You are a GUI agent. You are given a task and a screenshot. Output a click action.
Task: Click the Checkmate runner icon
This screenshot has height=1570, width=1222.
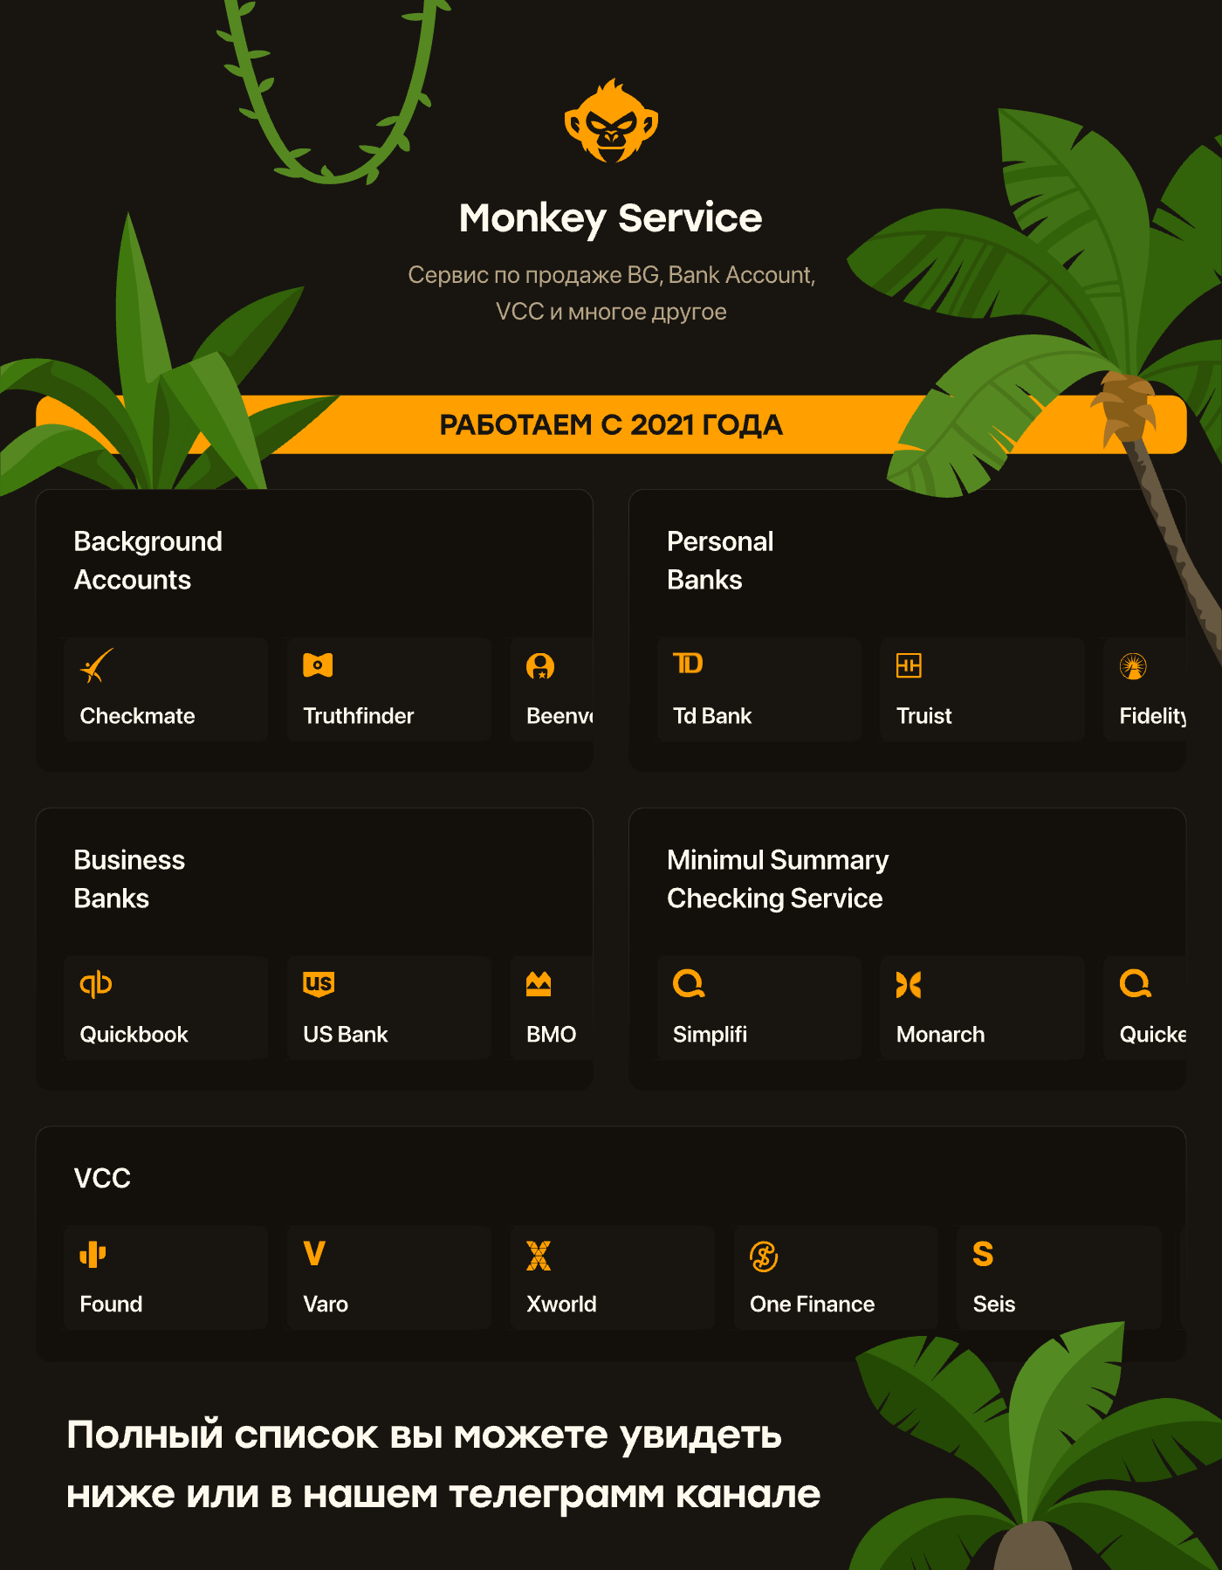[96, 665]
